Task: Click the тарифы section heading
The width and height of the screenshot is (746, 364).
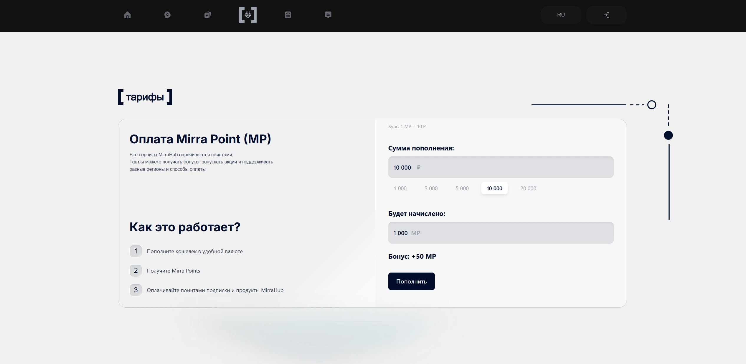Action: [145, 97]
